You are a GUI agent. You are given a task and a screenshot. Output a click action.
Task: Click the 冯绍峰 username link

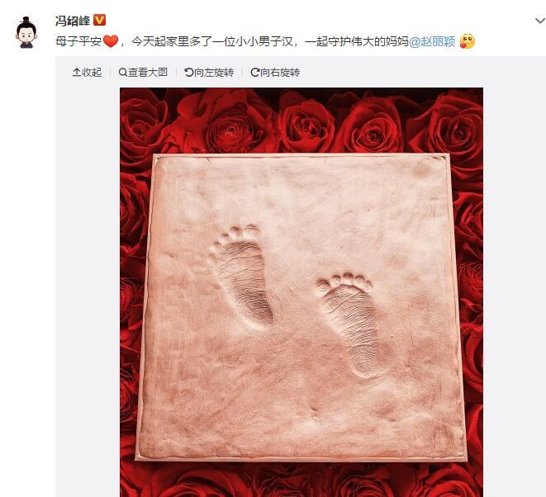[73, 21]
